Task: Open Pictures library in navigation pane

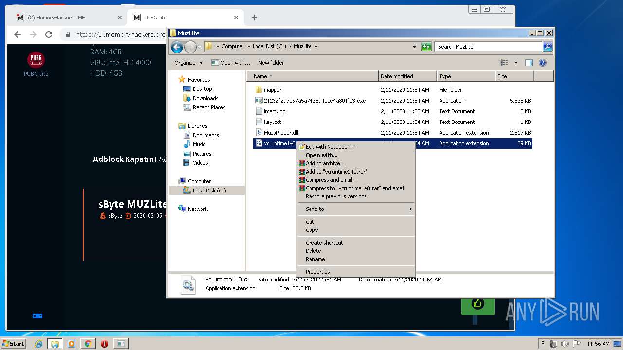Action: [x=202, y=154]
